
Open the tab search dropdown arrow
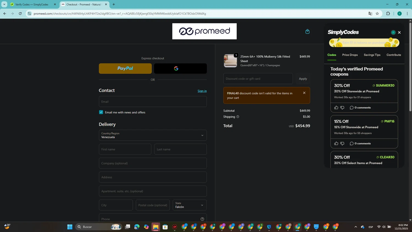(4, 4)
